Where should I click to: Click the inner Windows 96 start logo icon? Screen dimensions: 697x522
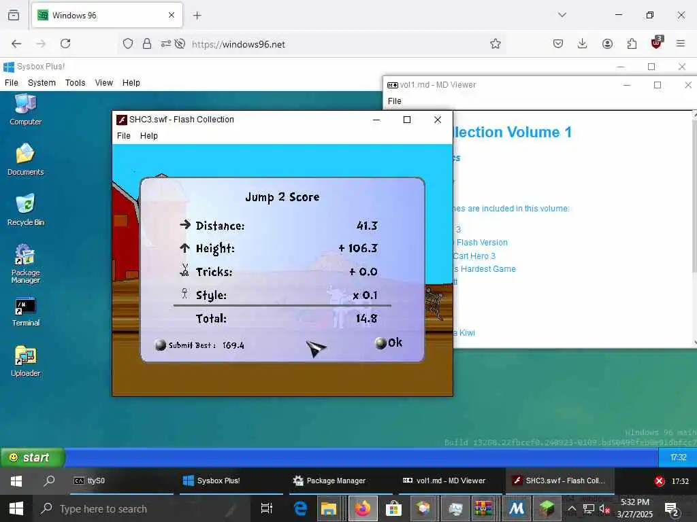click(16, 481)
